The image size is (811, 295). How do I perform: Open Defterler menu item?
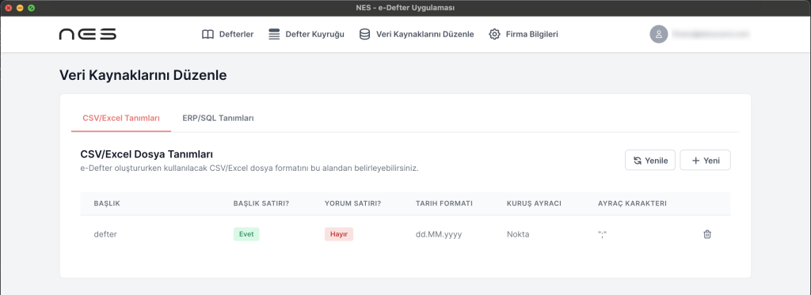(227, 35)
